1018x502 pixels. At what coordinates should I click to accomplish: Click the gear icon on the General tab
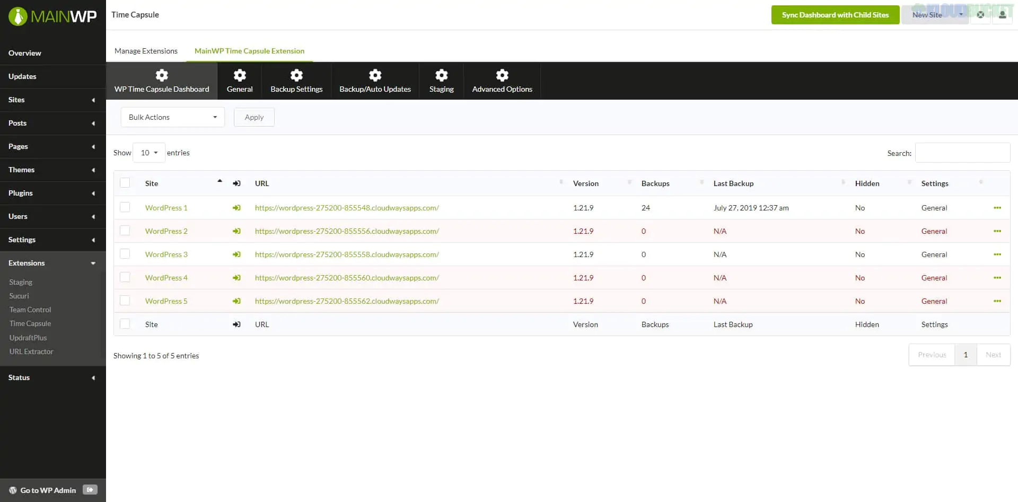click(x=240, y=75)
